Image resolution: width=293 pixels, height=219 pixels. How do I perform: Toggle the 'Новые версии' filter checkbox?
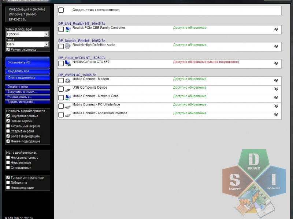(x=8, y=121)
